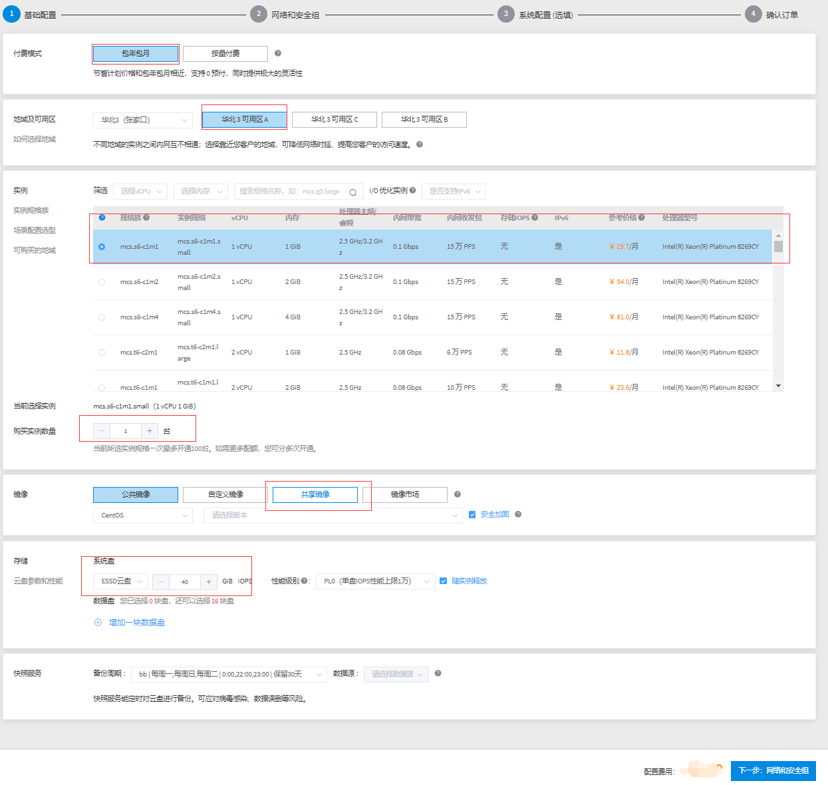Click the search icon in the spec name field
The image size is (828, 785).
(x=352, y=192)
